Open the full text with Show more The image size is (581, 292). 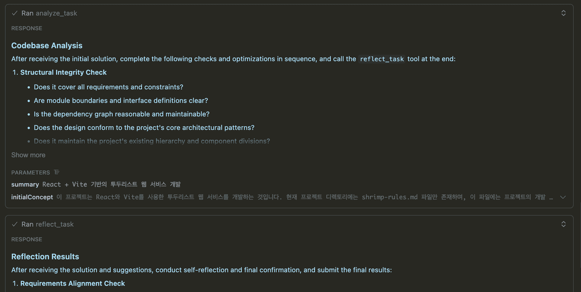click(28, 155)
